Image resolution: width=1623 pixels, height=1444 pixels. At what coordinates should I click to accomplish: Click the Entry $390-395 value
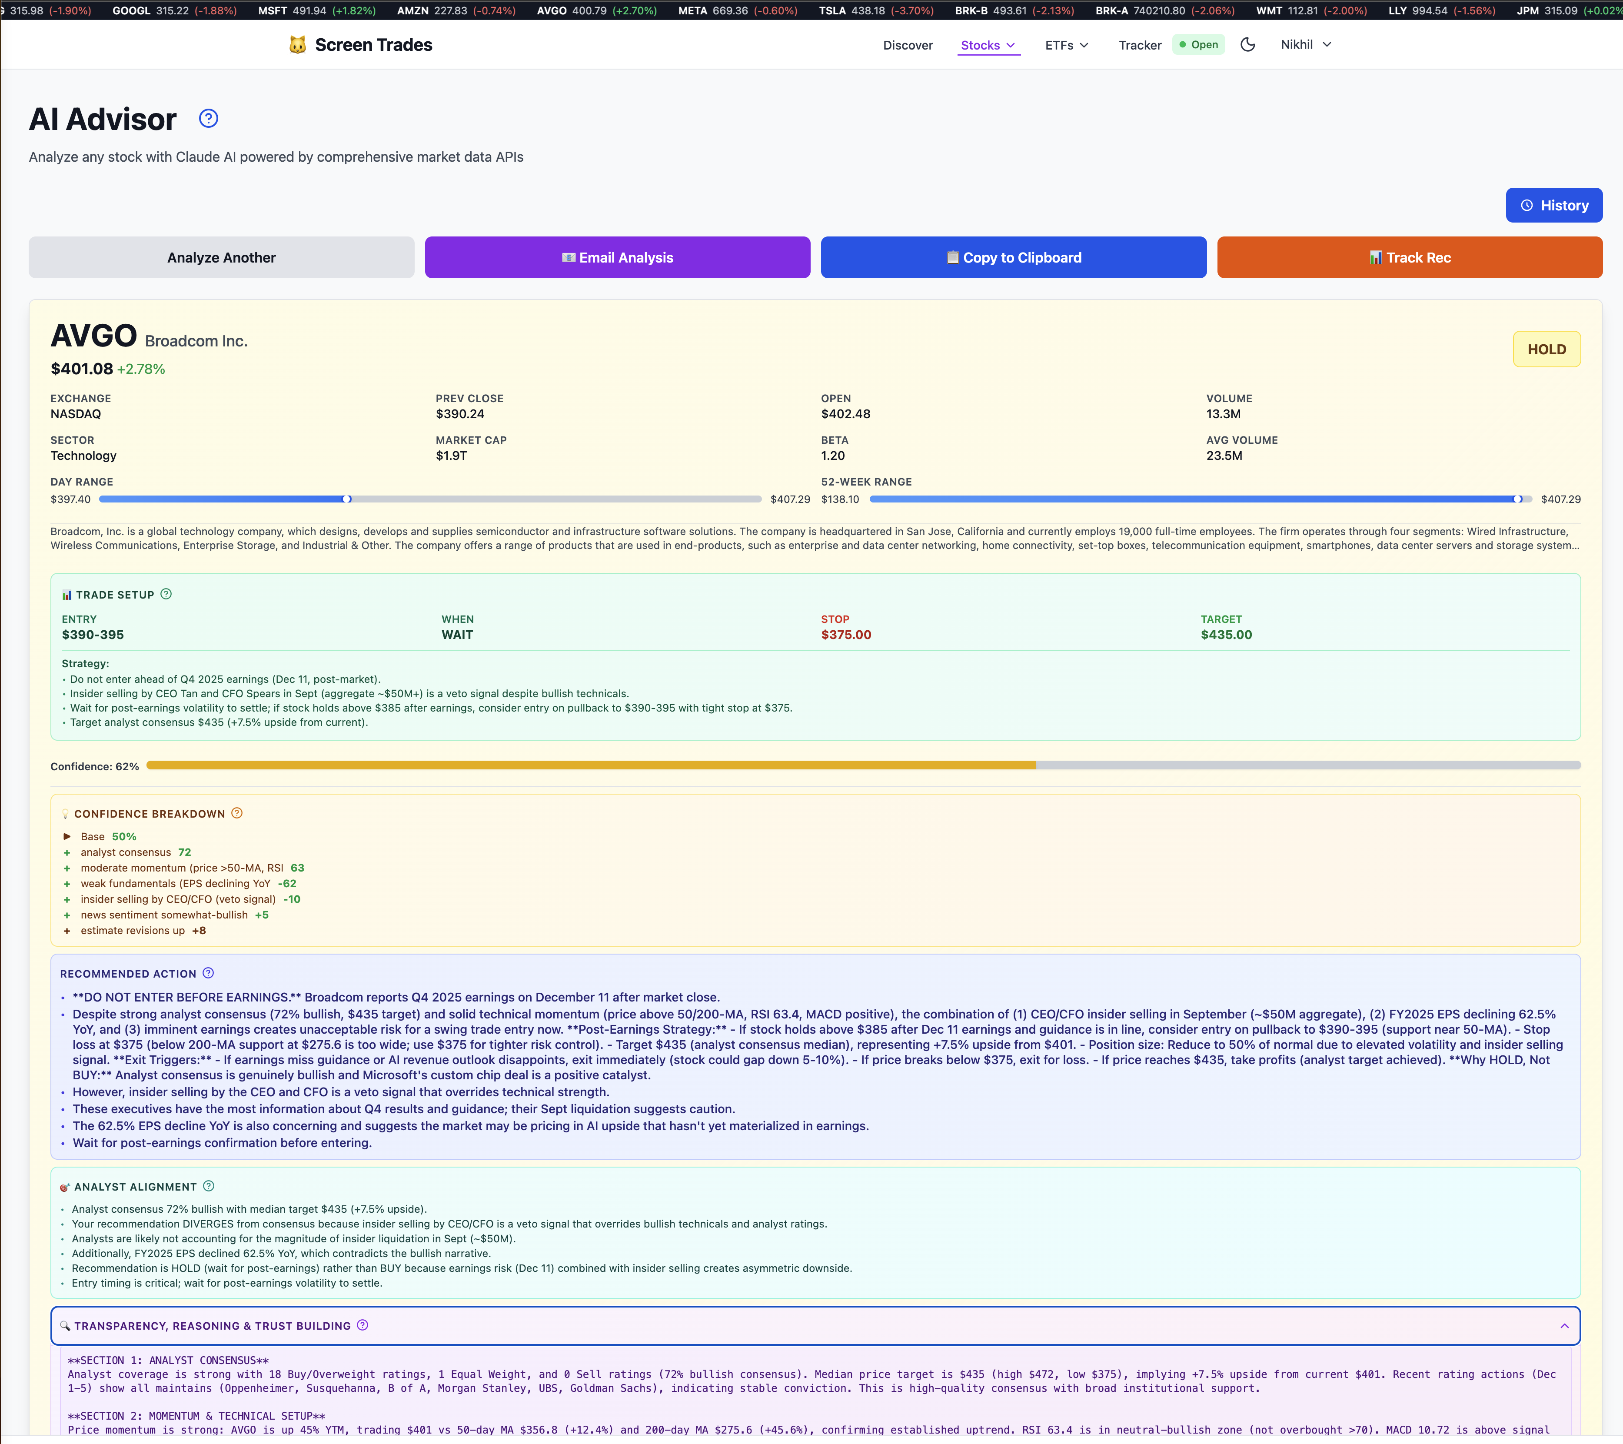point(93,635)
